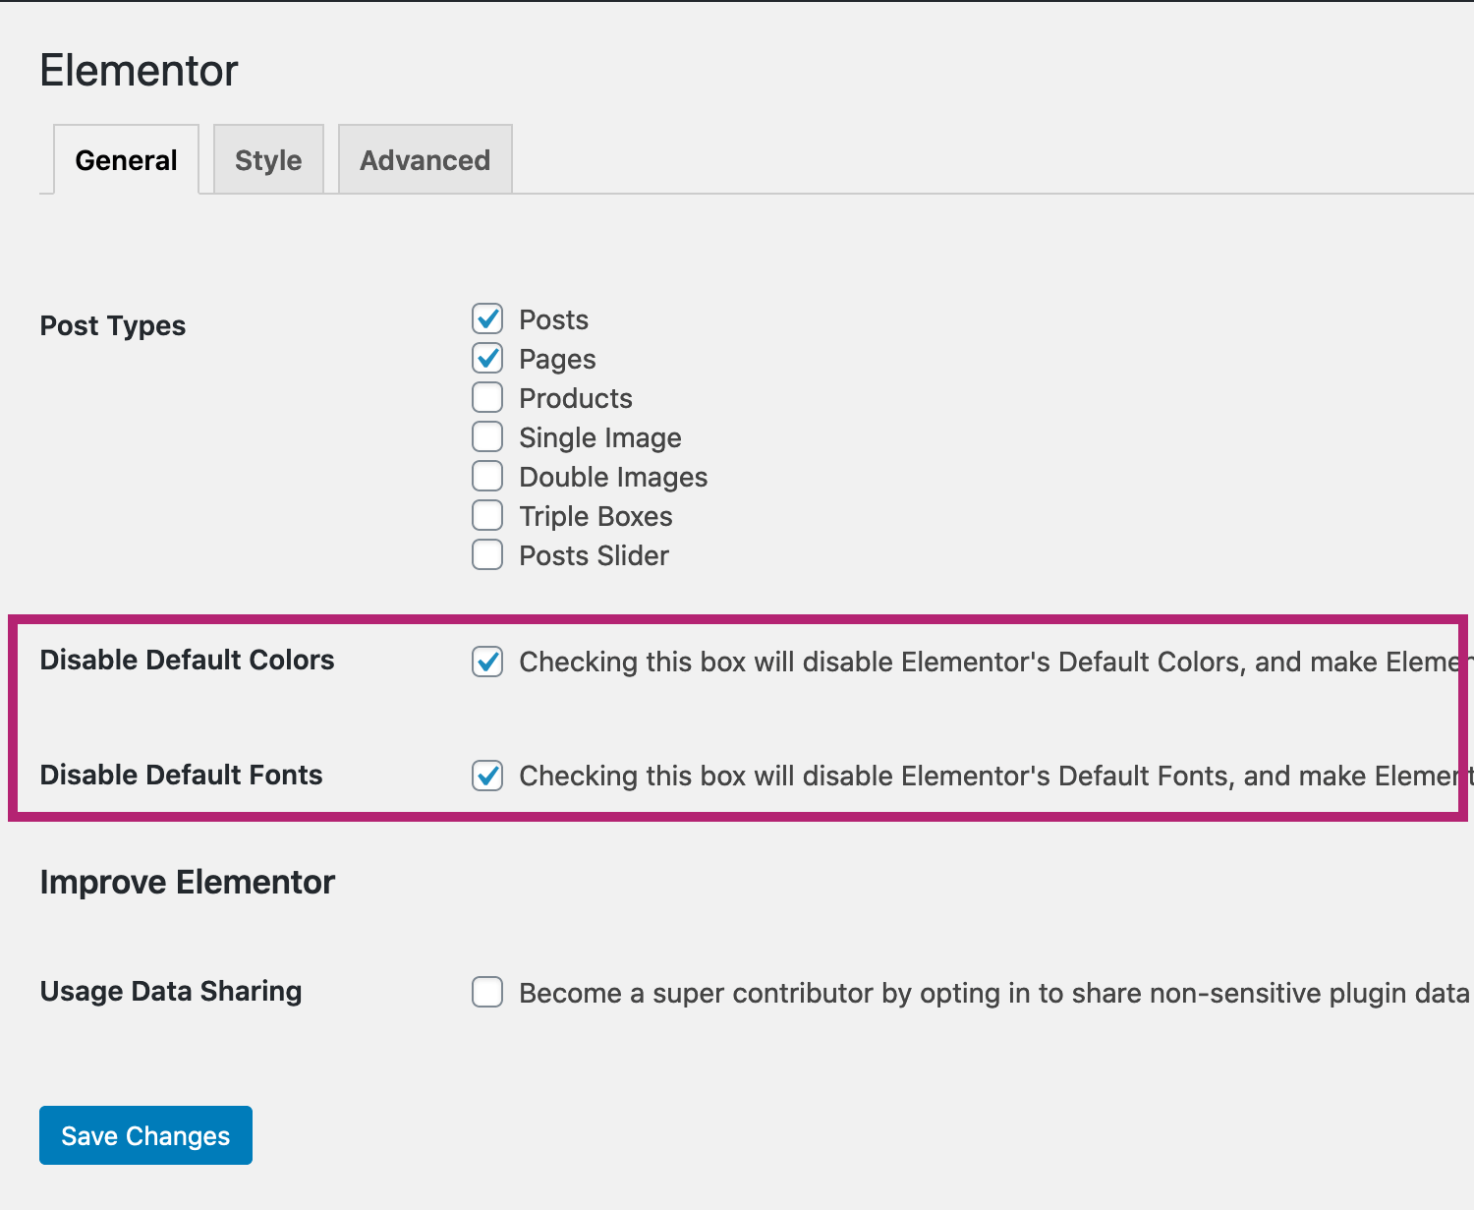Switch to the Style tab
This screenshot has width=1474, height=1210.
(x=268, y=160)
